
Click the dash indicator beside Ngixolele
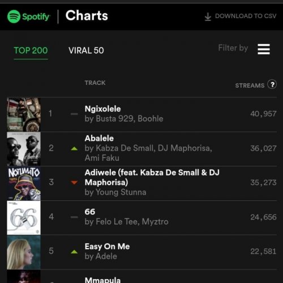click(74, 114)
